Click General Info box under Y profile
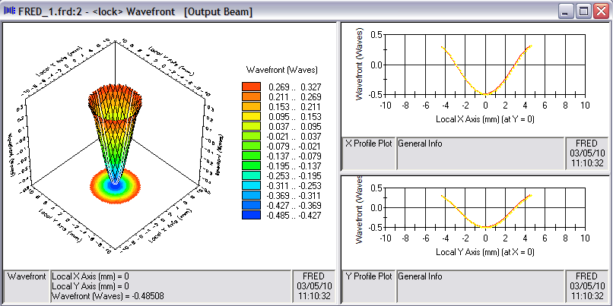This screenshot has height=306, width=613. click(480, 287)
